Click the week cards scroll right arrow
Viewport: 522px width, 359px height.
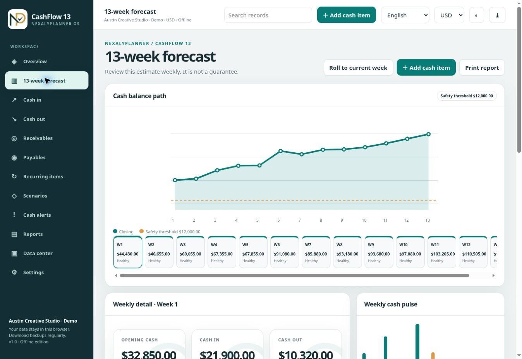point(493,276)
